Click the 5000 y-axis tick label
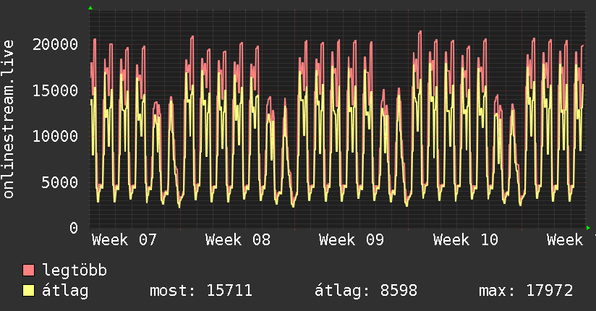596x311 pixels. (x=61, y=182)
